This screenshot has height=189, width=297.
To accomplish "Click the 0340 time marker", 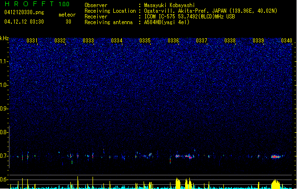I will [287, 41].
